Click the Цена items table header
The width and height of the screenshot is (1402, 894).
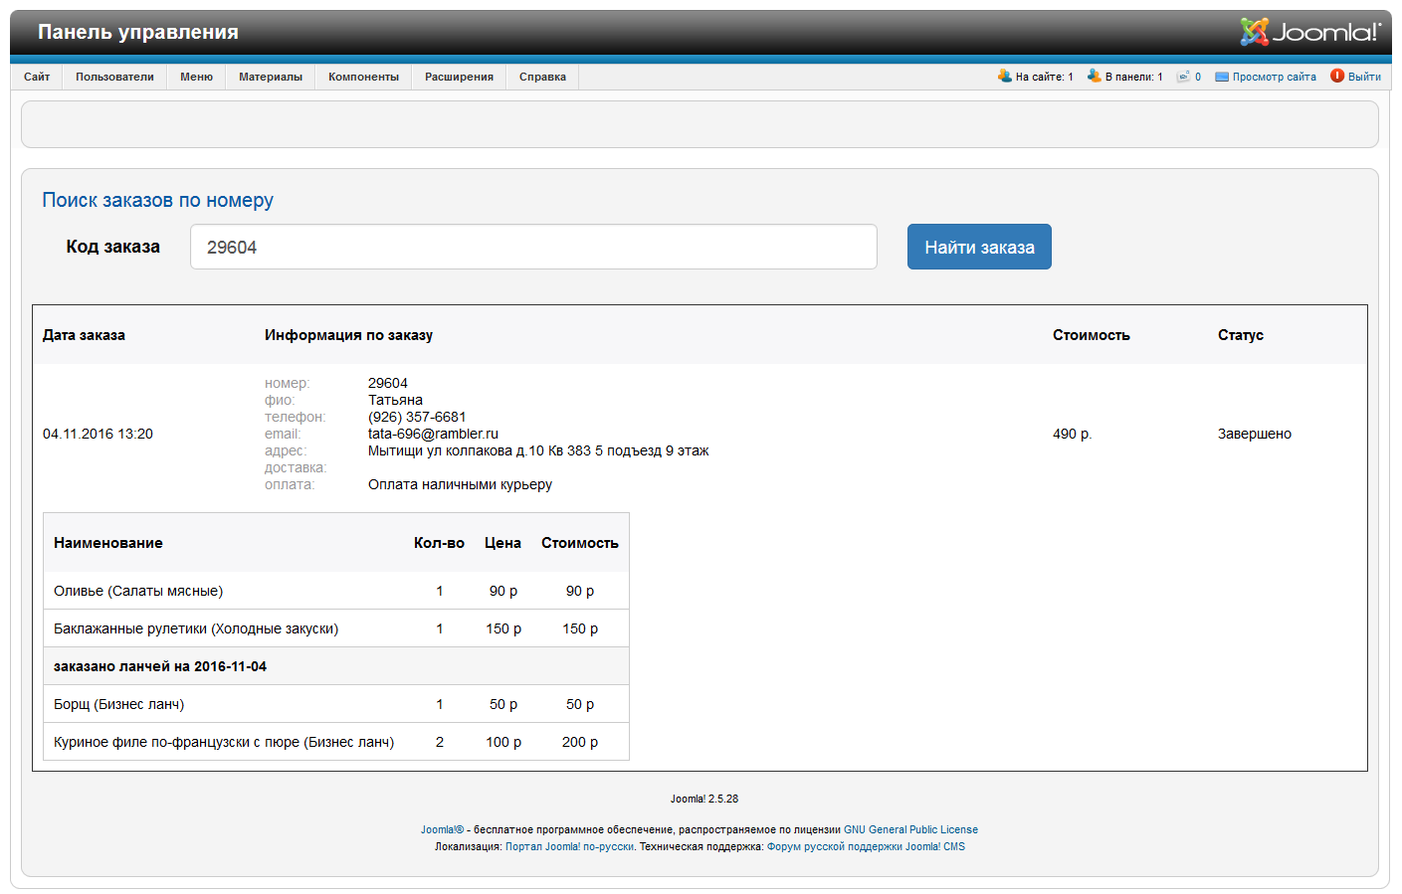pyautogui.click(x=502, y=543)
